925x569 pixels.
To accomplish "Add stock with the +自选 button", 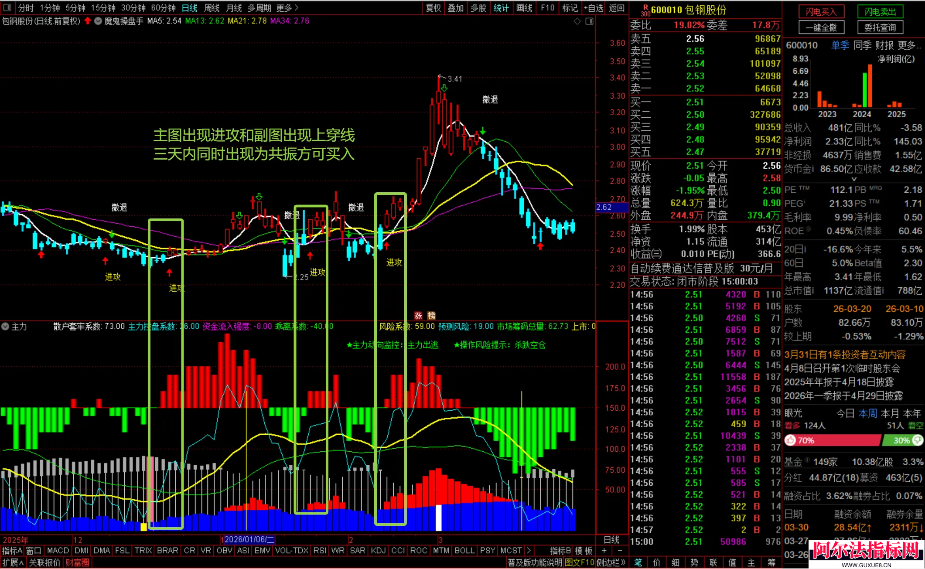I will (594, 8).
